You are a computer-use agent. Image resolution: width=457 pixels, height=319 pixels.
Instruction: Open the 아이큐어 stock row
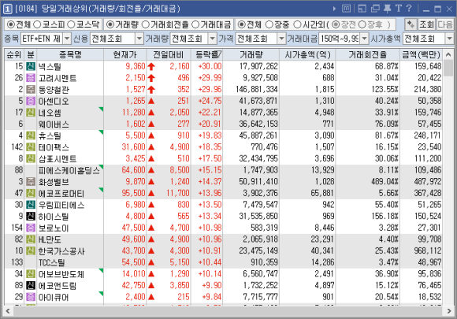[223, 297]
